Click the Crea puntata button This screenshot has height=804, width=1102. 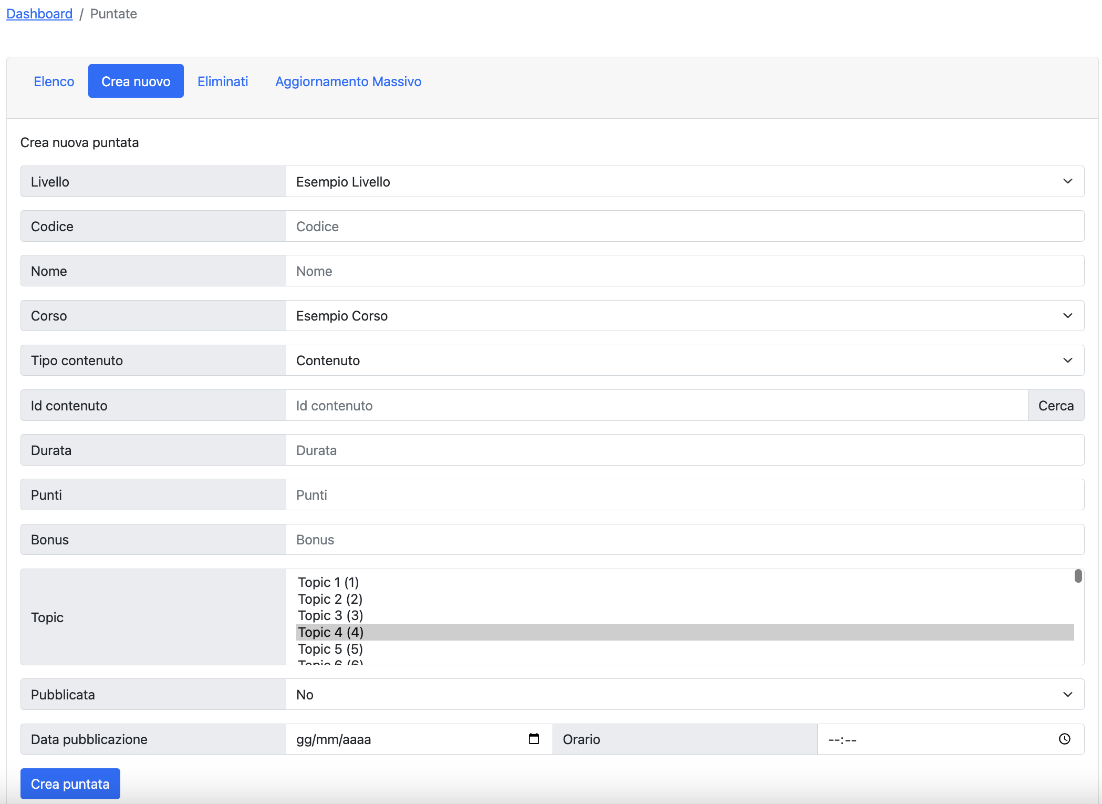(70, 784)
